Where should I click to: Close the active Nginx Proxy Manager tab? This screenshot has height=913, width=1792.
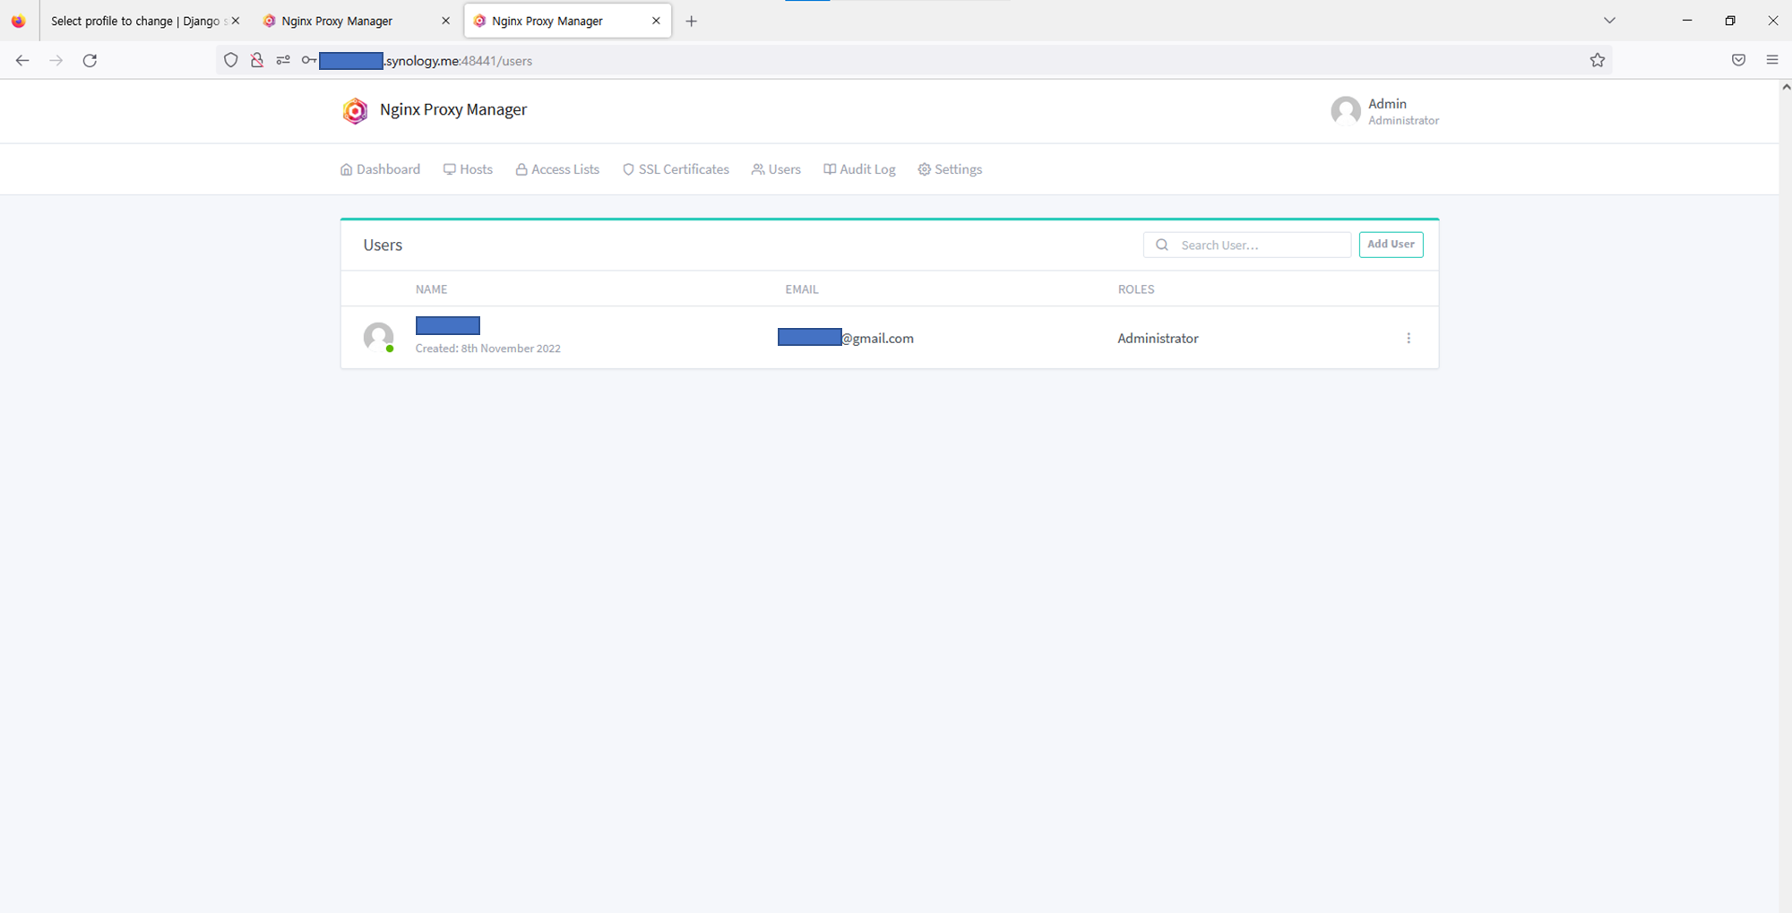click(x=656, y=21)
